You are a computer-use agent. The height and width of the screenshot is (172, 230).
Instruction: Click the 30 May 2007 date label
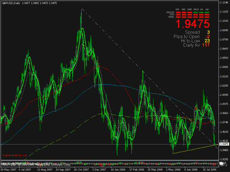point(8,169)
